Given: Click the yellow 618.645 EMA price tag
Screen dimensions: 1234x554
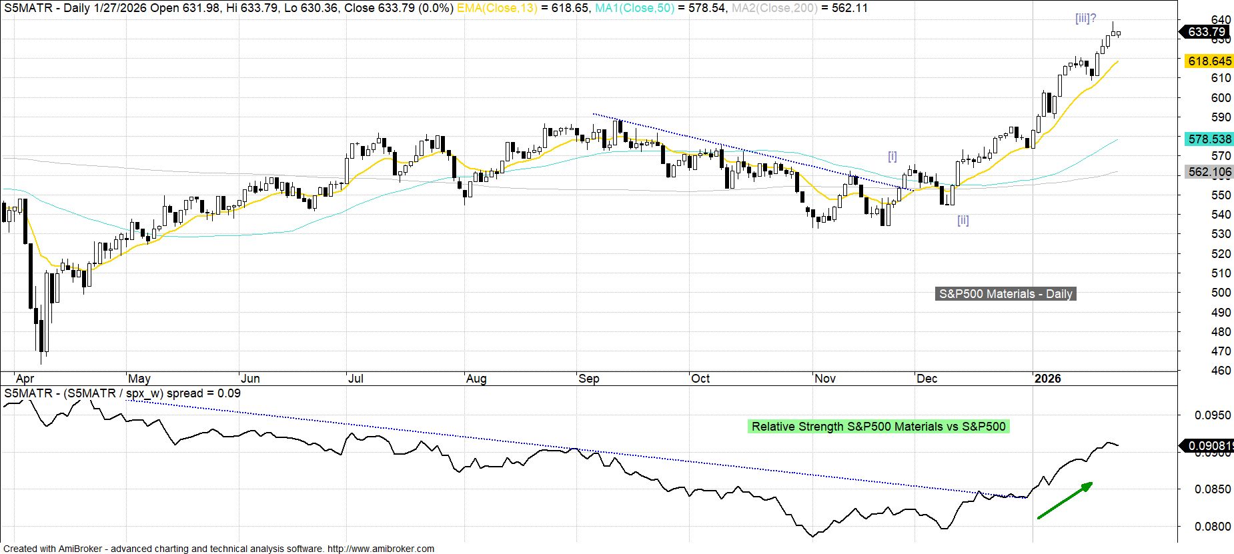Looking at the screenshot, I should (x=1209, y=61).
